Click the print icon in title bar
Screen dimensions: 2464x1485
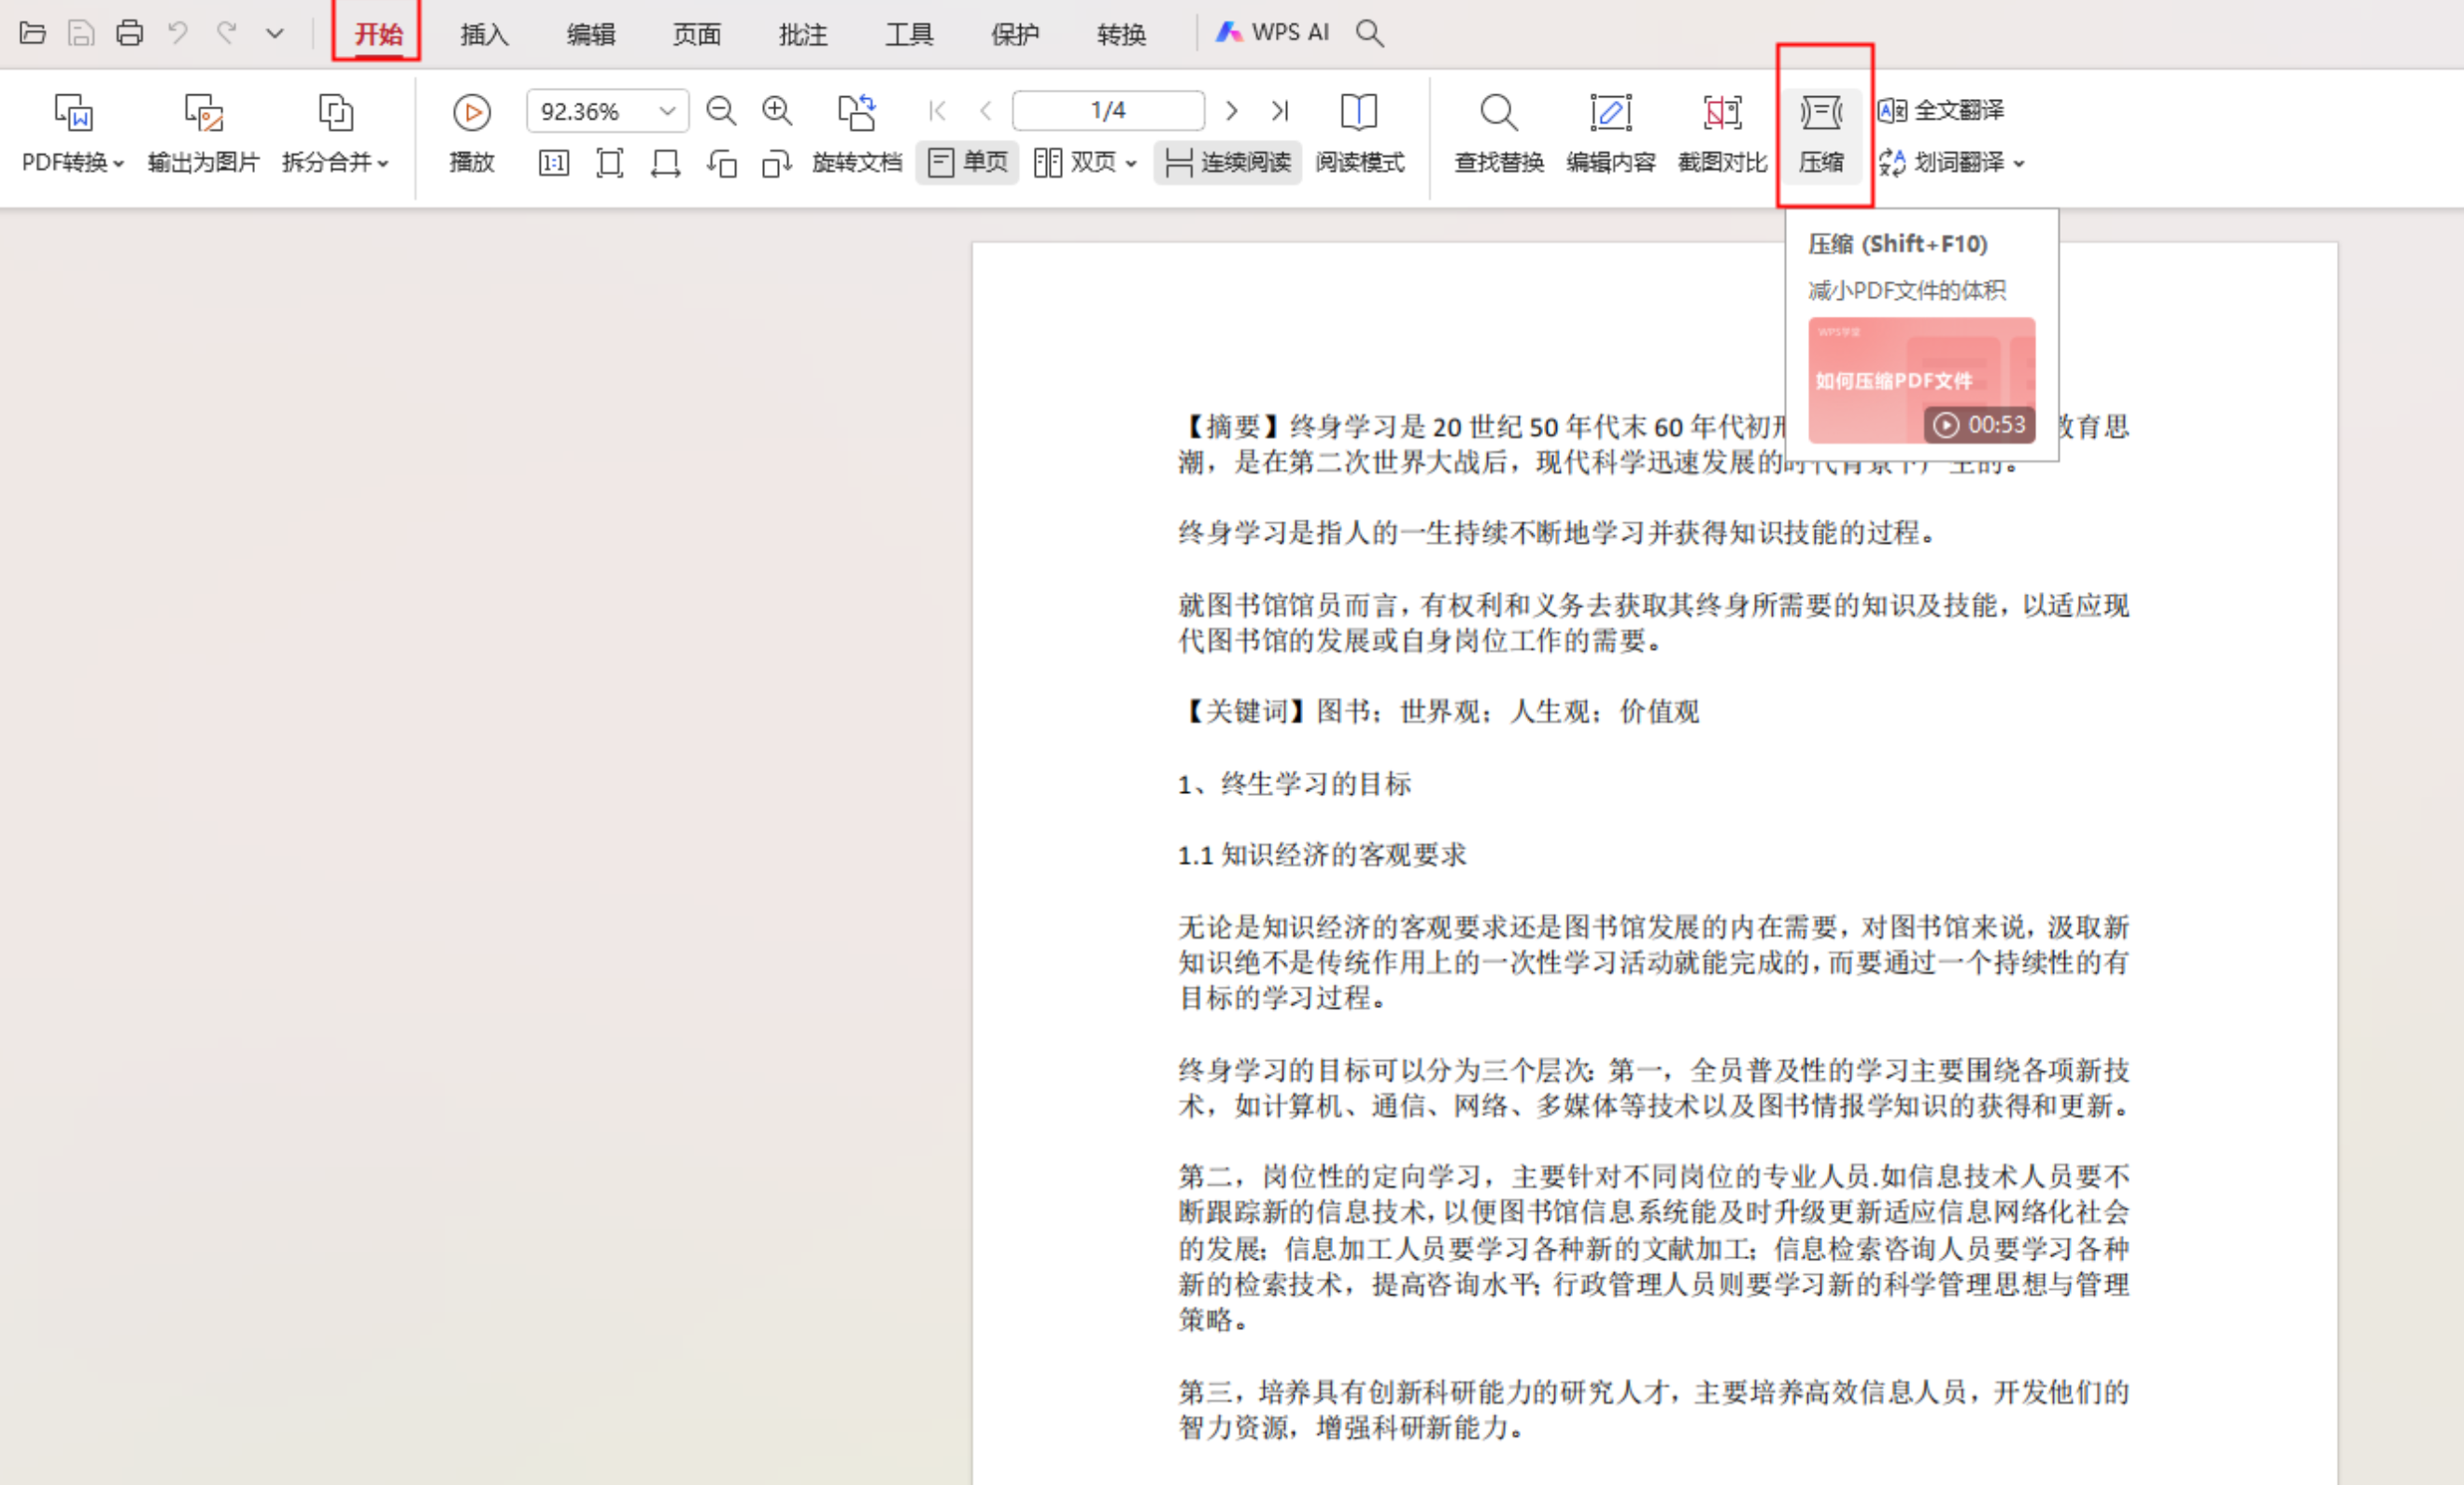[x=129, y=33]
